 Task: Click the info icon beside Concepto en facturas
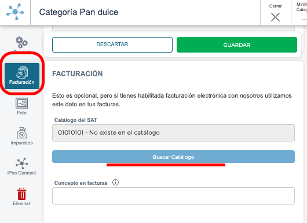[x=115, y=183]
